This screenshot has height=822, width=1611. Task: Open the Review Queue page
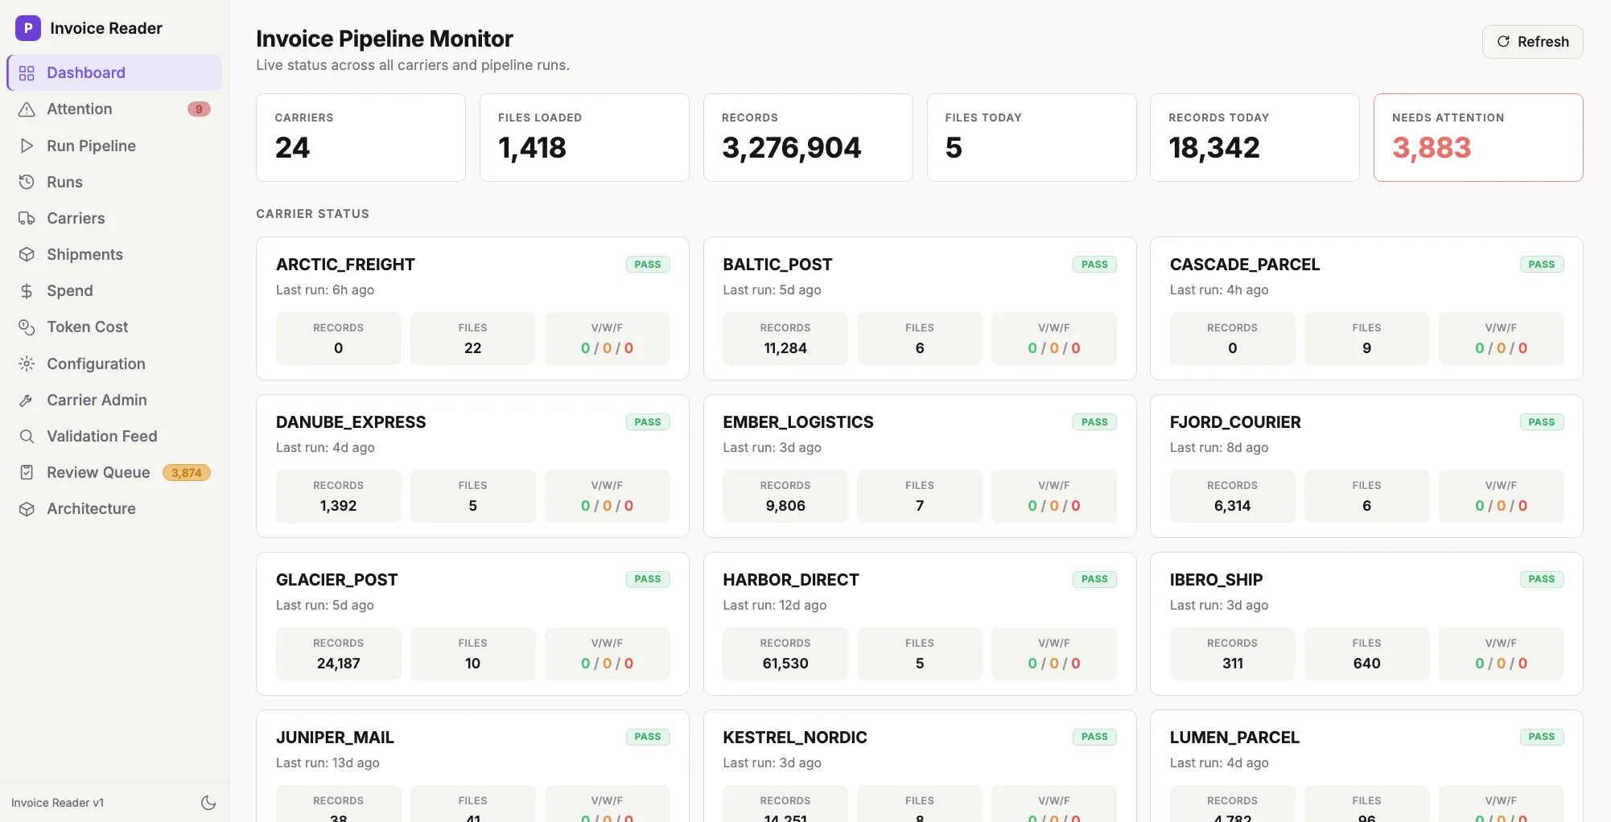[114, 472]
